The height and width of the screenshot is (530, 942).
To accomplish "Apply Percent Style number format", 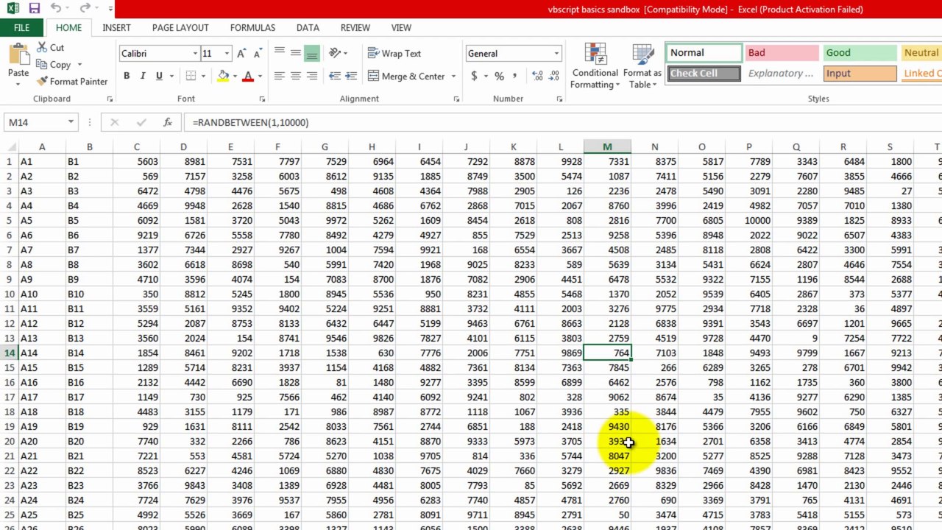I will tap(499, 76).
